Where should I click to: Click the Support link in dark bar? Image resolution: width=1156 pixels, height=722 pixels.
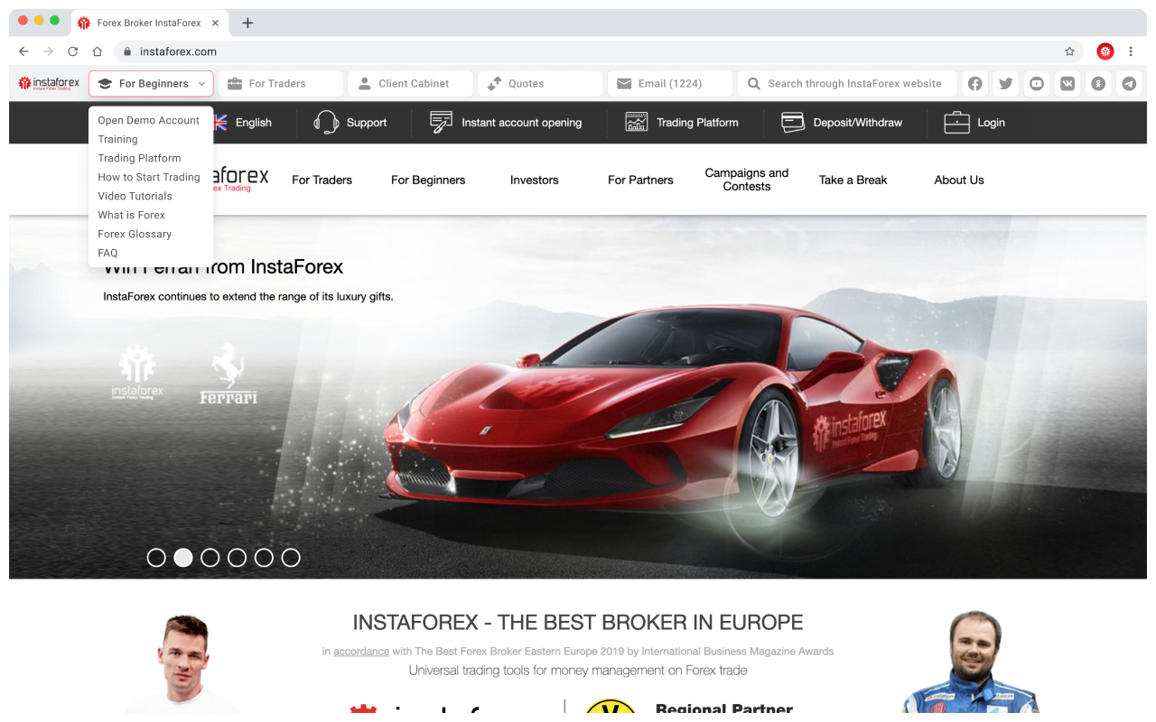[x=367, y=122]
